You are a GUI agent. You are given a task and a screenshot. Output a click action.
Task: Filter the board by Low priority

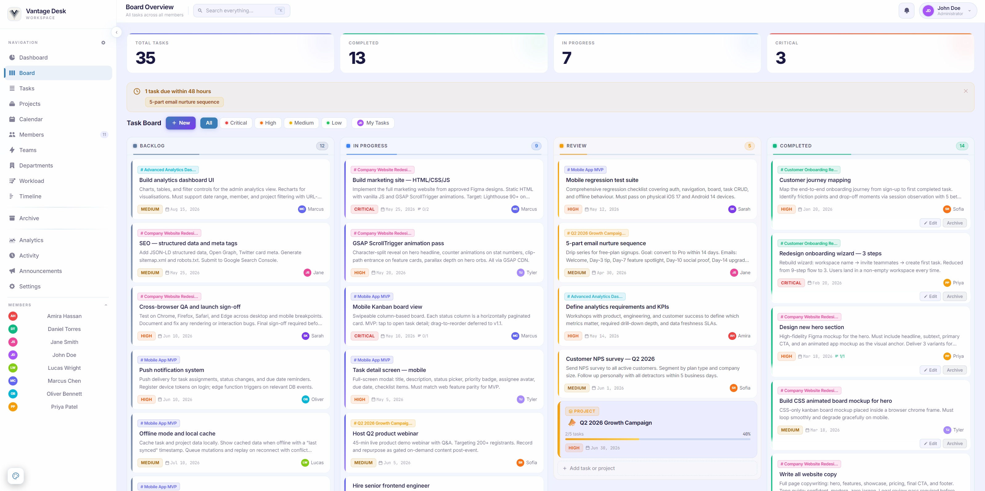[334, 123]
